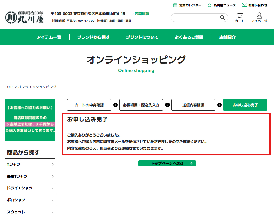The width and height of the screenshot is (274, 217).
Task: Expand the 長袖Tシャツ row chevron
Action: 53,176
